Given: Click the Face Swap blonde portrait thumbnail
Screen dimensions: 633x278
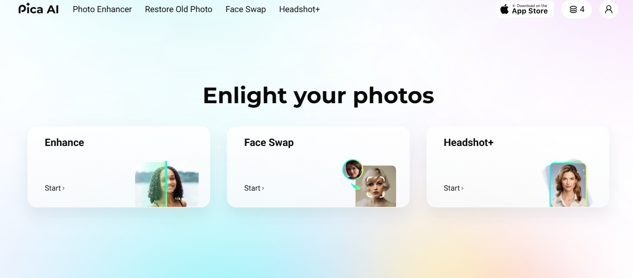Looking at the screenshot, I should point(376,186).
